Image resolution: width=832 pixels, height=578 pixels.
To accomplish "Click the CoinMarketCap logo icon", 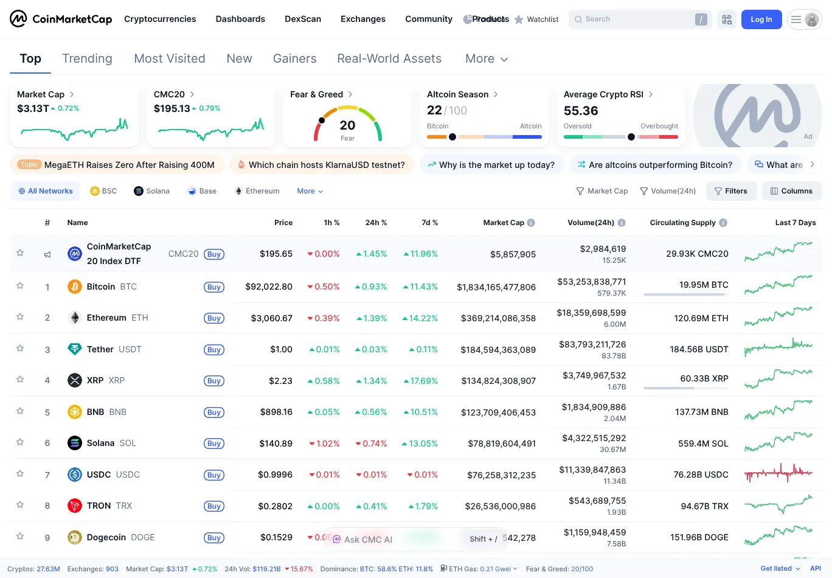I will 18,19.
